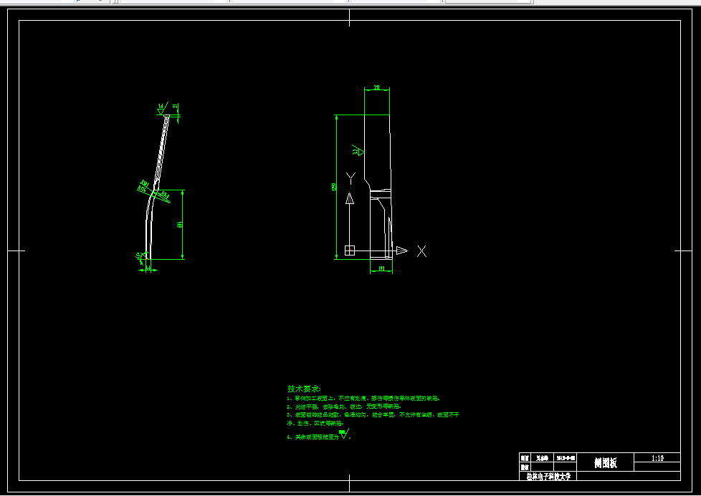Select the roughness symbol atop the left profile
This screenshot has width=701, height=496.
click(x=162, y=109)
